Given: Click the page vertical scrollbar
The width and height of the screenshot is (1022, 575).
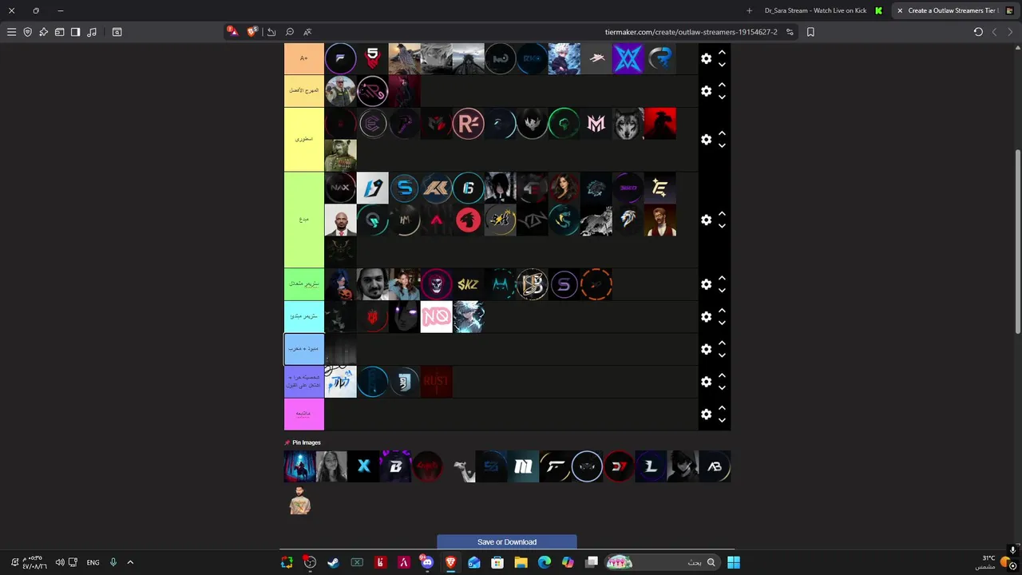Looking at the screenshot, I should [x=1017, y=242].
